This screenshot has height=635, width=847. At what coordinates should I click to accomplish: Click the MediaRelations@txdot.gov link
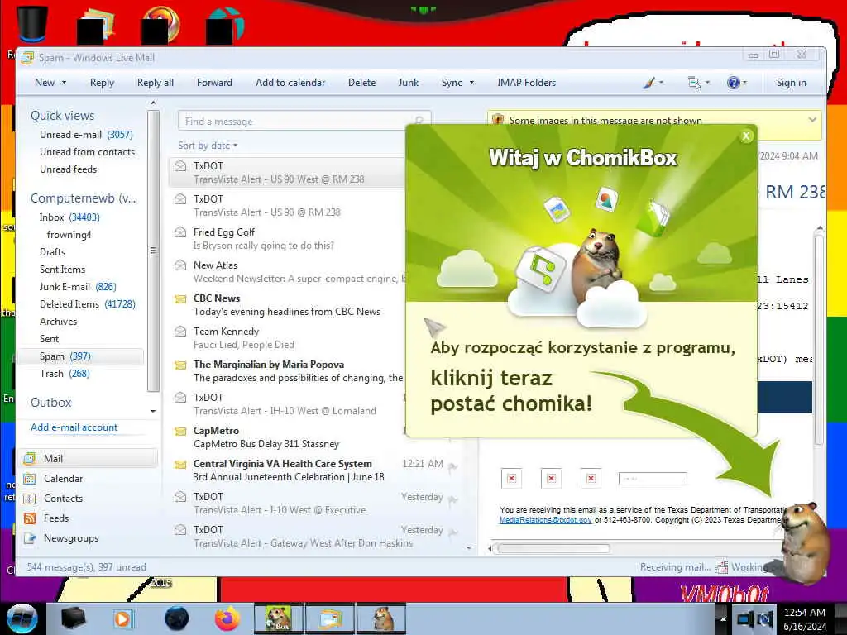click(545, 520)
